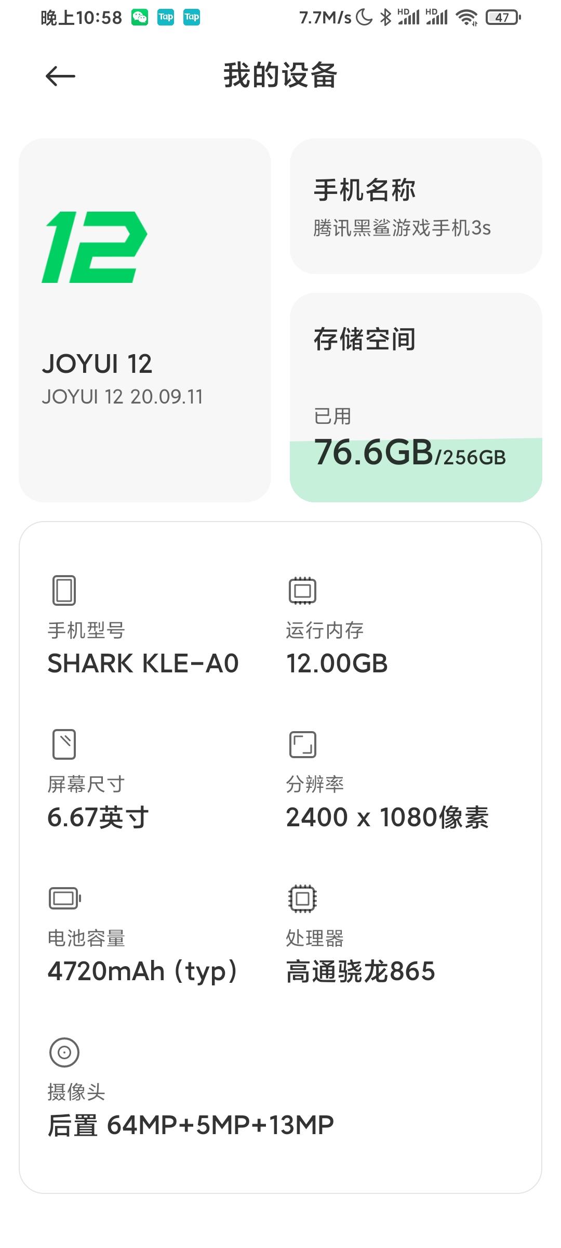Tap the RAM memory chip icon
This screenshot has width=561, height=1248.
(302, 590)
